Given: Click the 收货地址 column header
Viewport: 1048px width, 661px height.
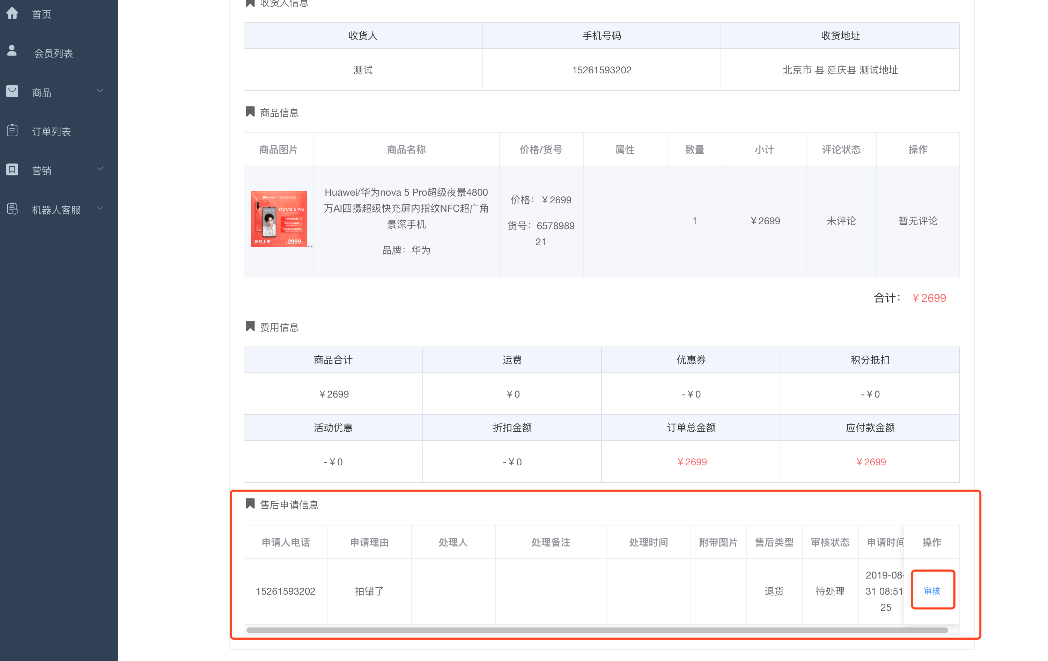Looking at the screenshot, I should 840,36.
